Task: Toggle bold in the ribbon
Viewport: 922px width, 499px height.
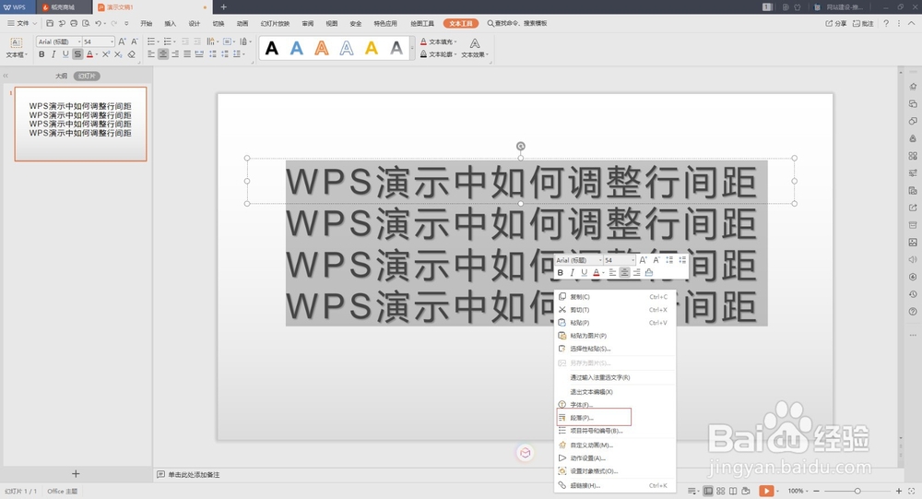Action: point(41,54)
